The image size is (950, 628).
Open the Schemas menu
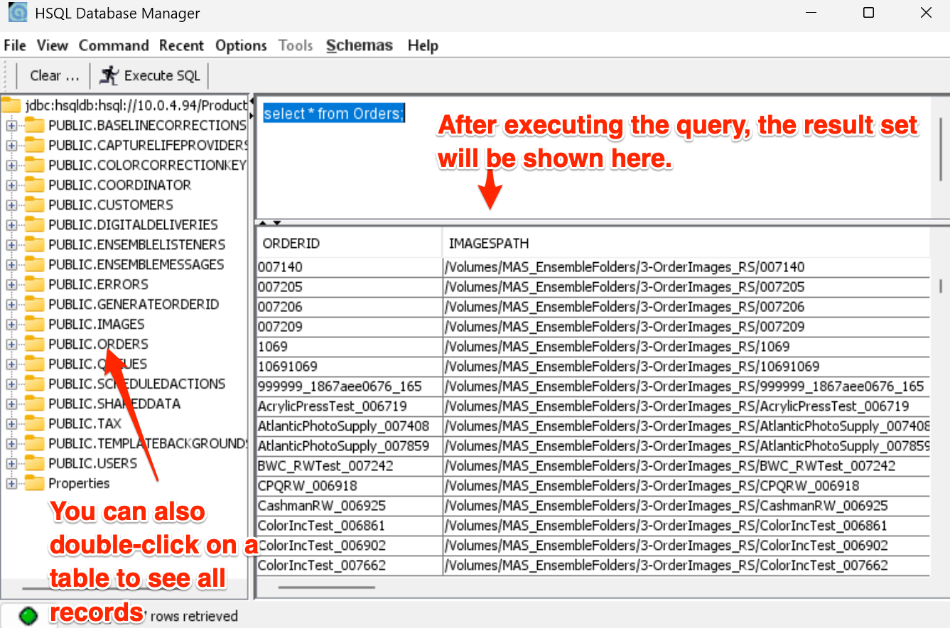click(x=359, y=45)
